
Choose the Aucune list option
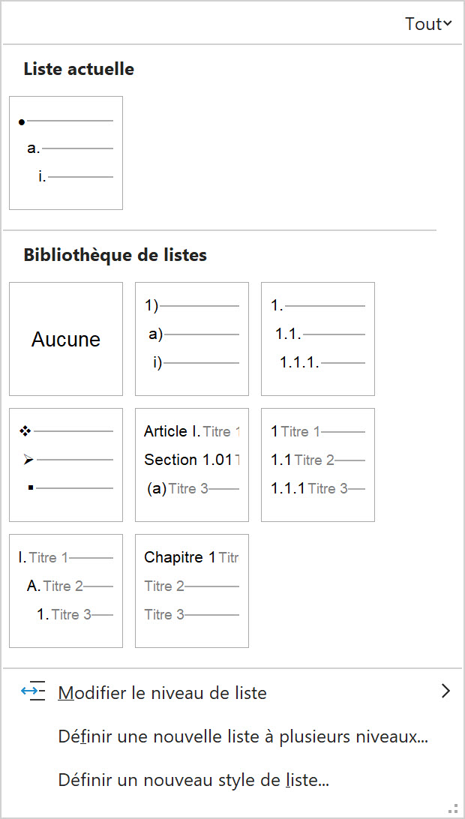(x=66, y=339)
